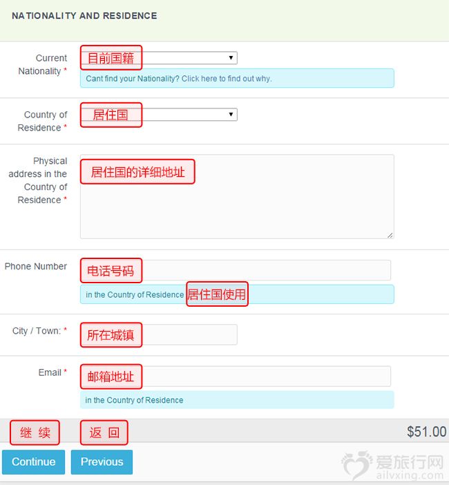The image size is (449, 485).
Task: Click the $51.00 price total
Action: point(426,432)
